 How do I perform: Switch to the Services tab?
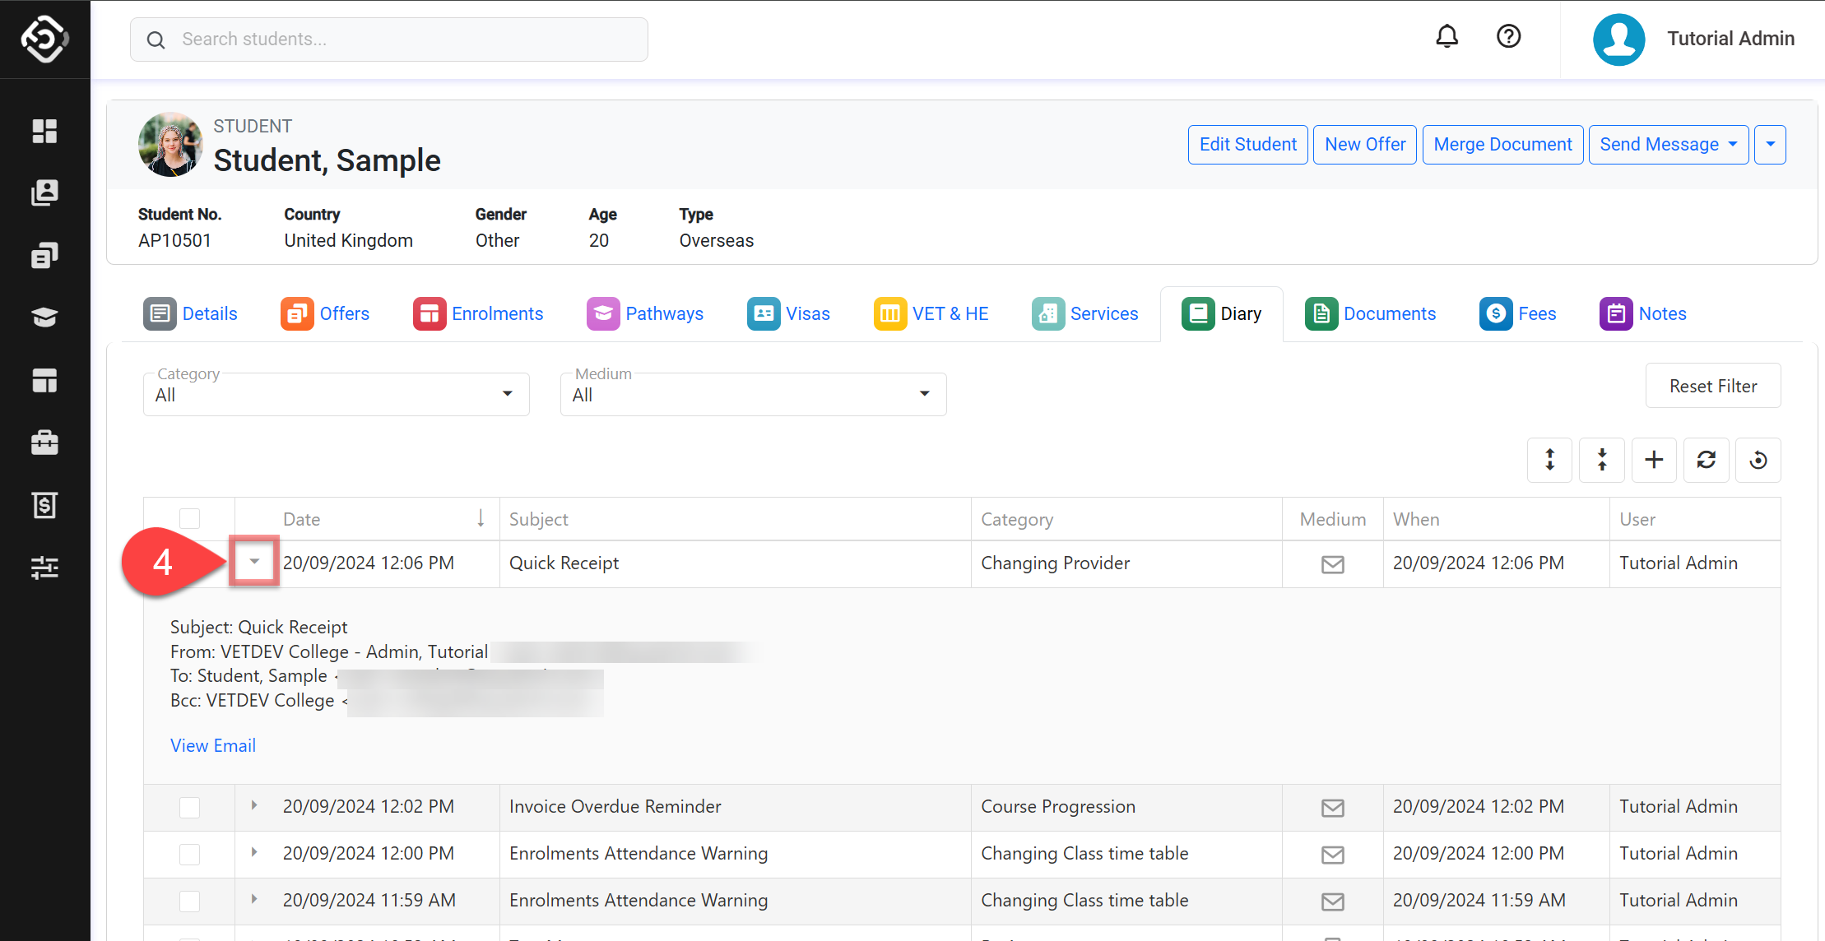(1085, 313)
